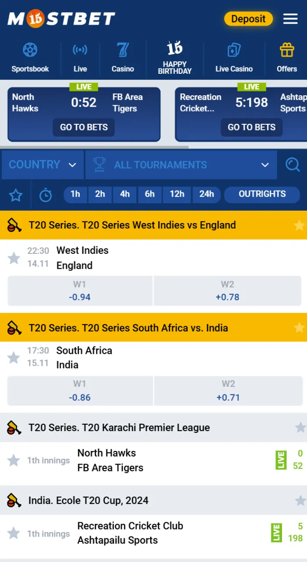This screenshot has width=307, height=562.
Task: Open the Offers gift icon
Action: 287,56
